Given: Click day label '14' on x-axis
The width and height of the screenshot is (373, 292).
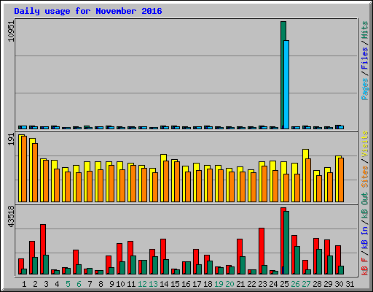Looking at the screenshot, I should (164, 284).
